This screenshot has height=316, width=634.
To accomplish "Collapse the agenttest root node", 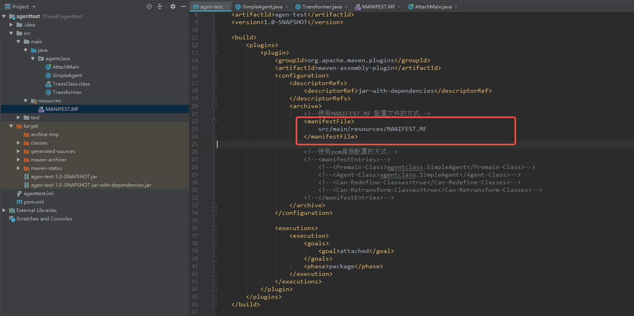I will coord(4,16).
